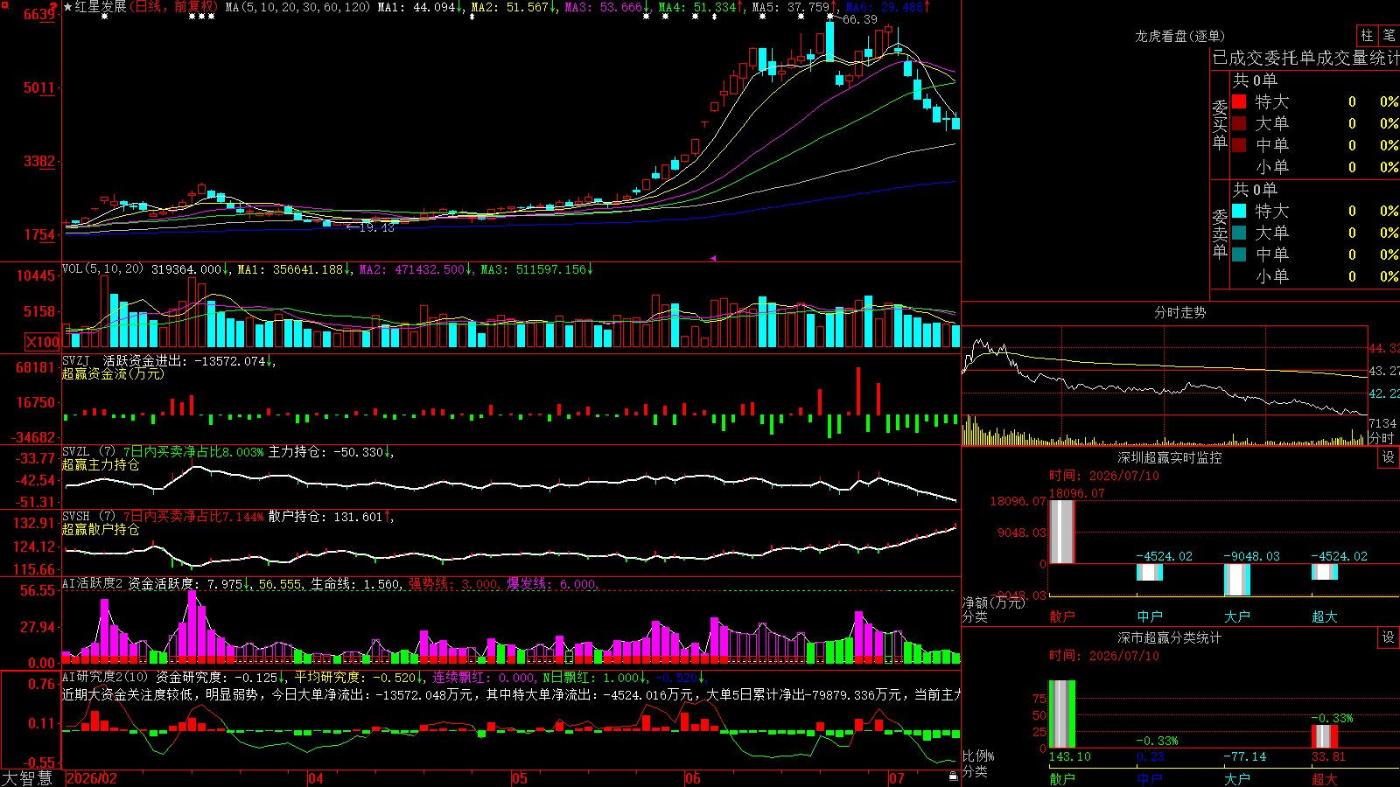
Task: Click the 19.43 low price label
Action: tap(377, 227)
